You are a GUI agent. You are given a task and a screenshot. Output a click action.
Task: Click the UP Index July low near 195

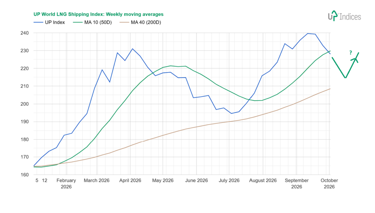231,113
